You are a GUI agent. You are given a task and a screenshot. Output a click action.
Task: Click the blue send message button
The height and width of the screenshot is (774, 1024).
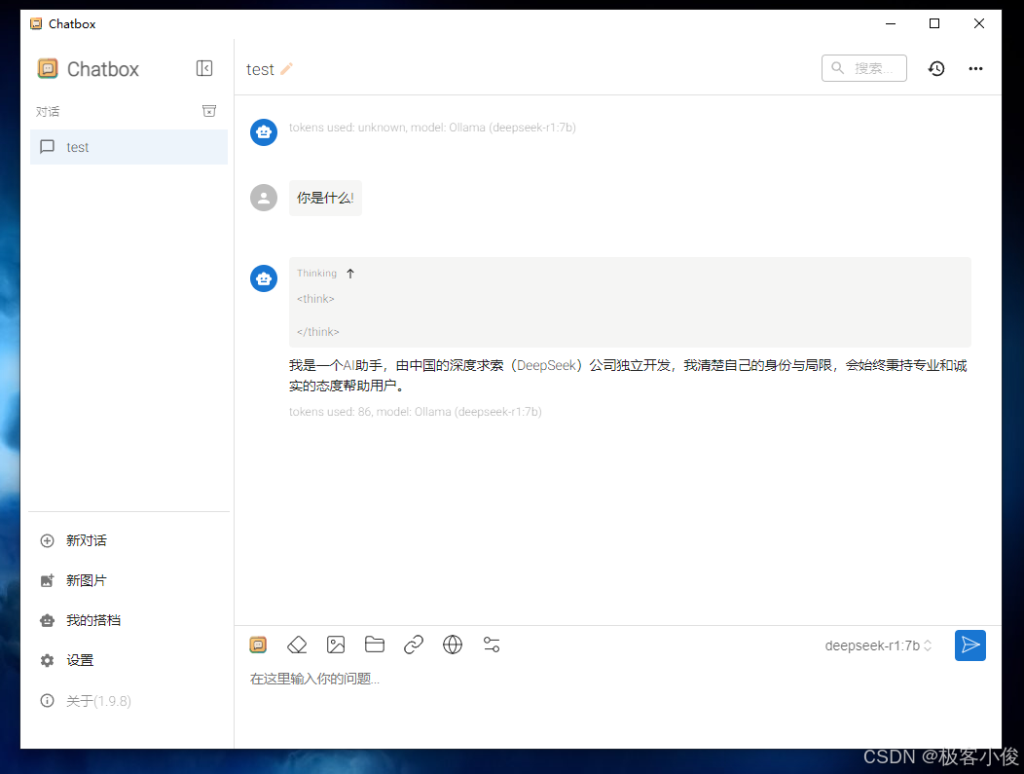point(970,645)
